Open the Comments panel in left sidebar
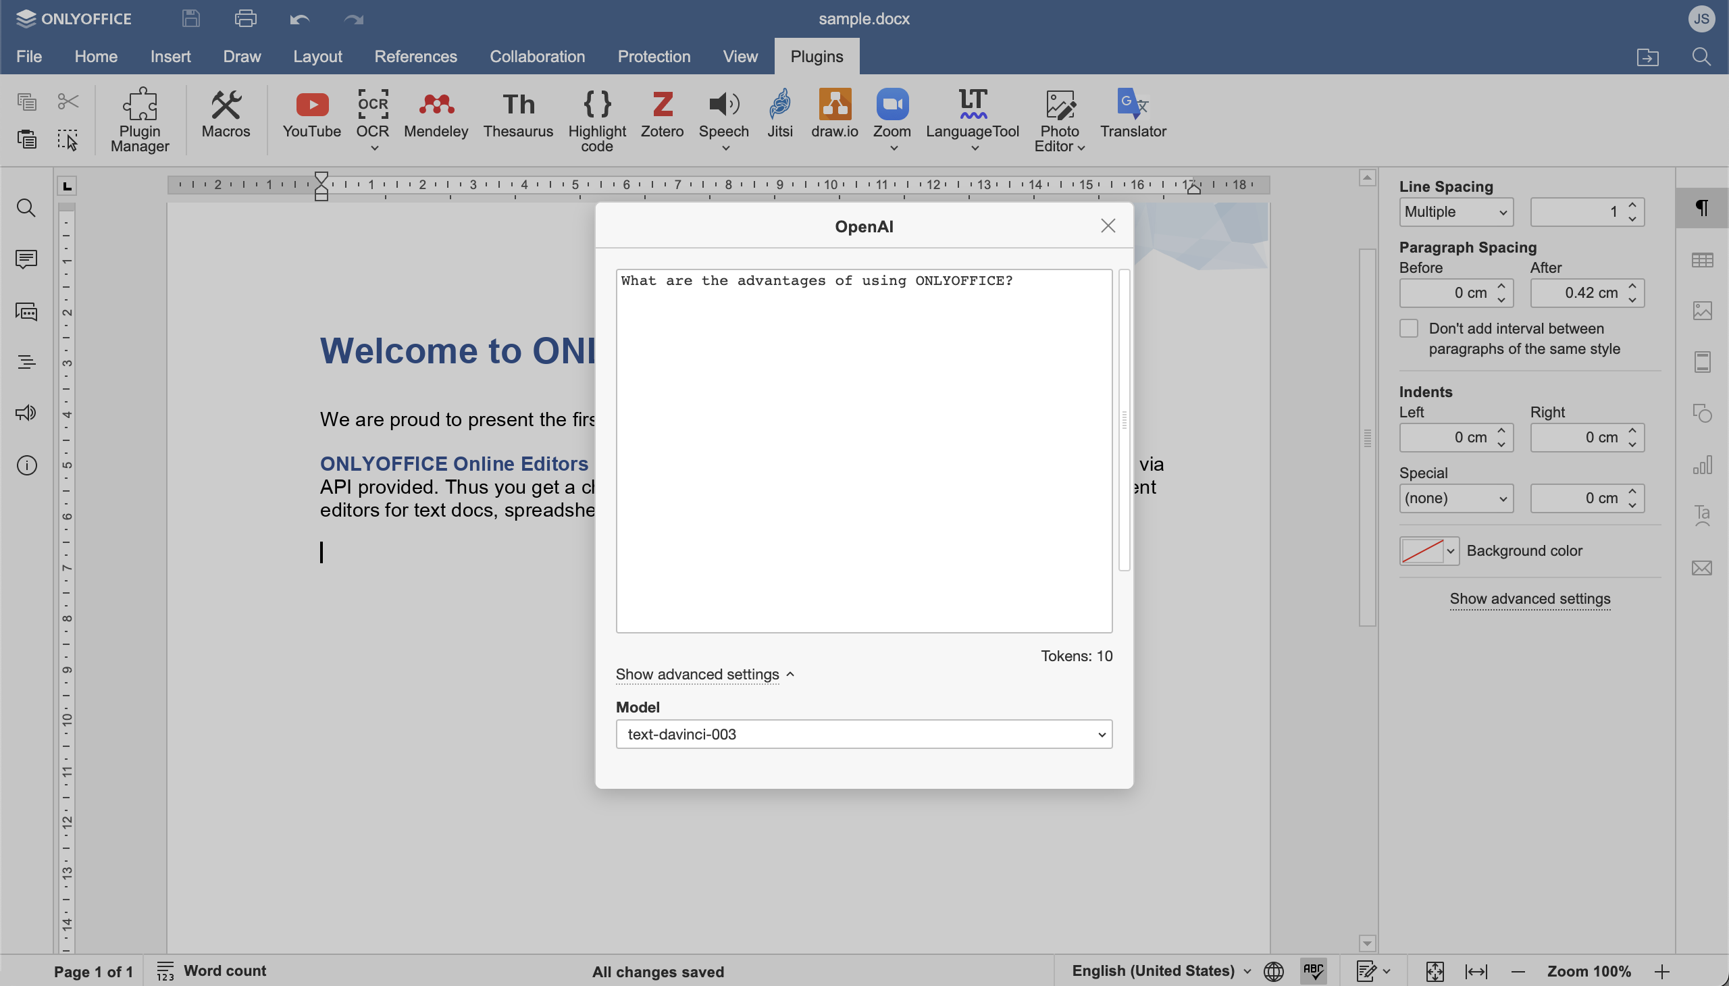The width and height of the screenshot is (1729, 986). tap(26, 259)
